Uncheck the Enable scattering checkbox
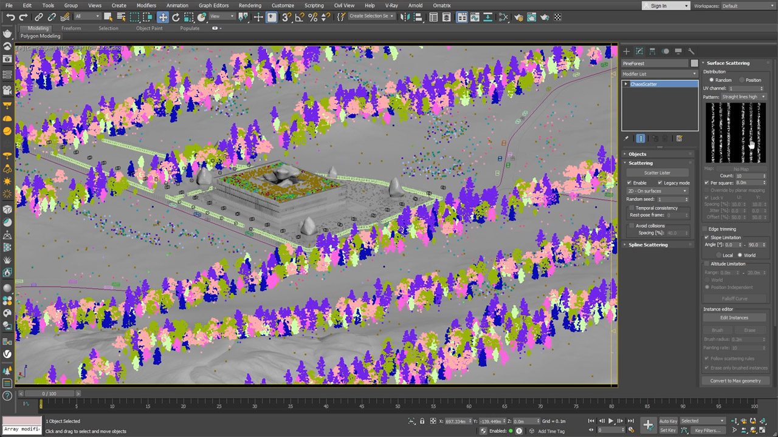 [630, 183]
